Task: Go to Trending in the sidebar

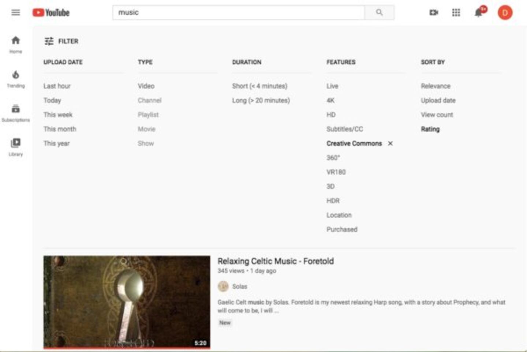Action: pyautogui.click(x=15, y=79)
